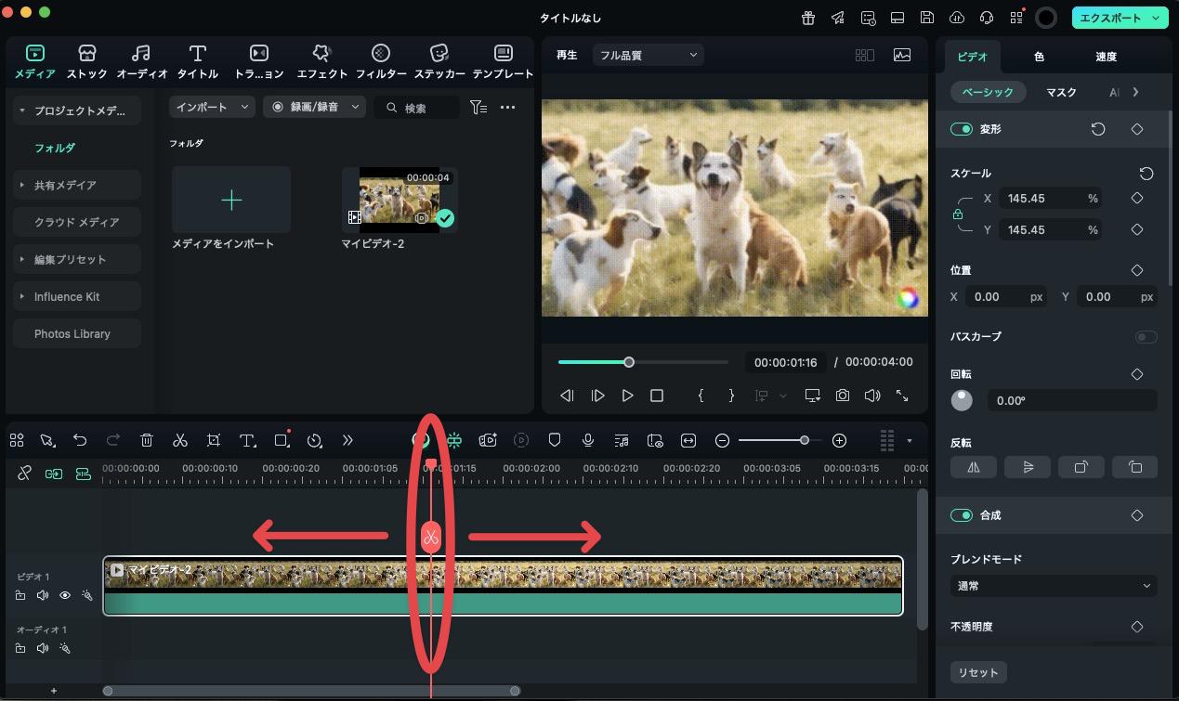Play the preview with the play button
Screen dimensions: 1179x701
(627, 396)
